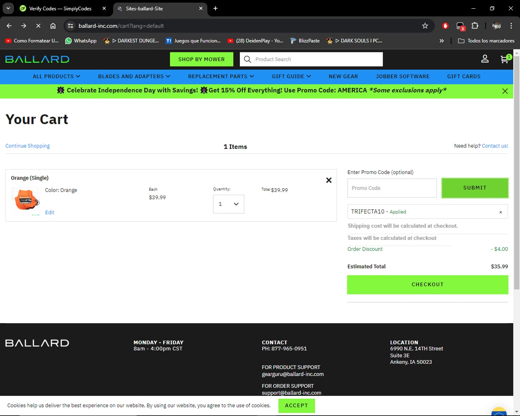Open the tab search dropdown arrow
This screenshot has height=416, width=520.
[8, 8]
